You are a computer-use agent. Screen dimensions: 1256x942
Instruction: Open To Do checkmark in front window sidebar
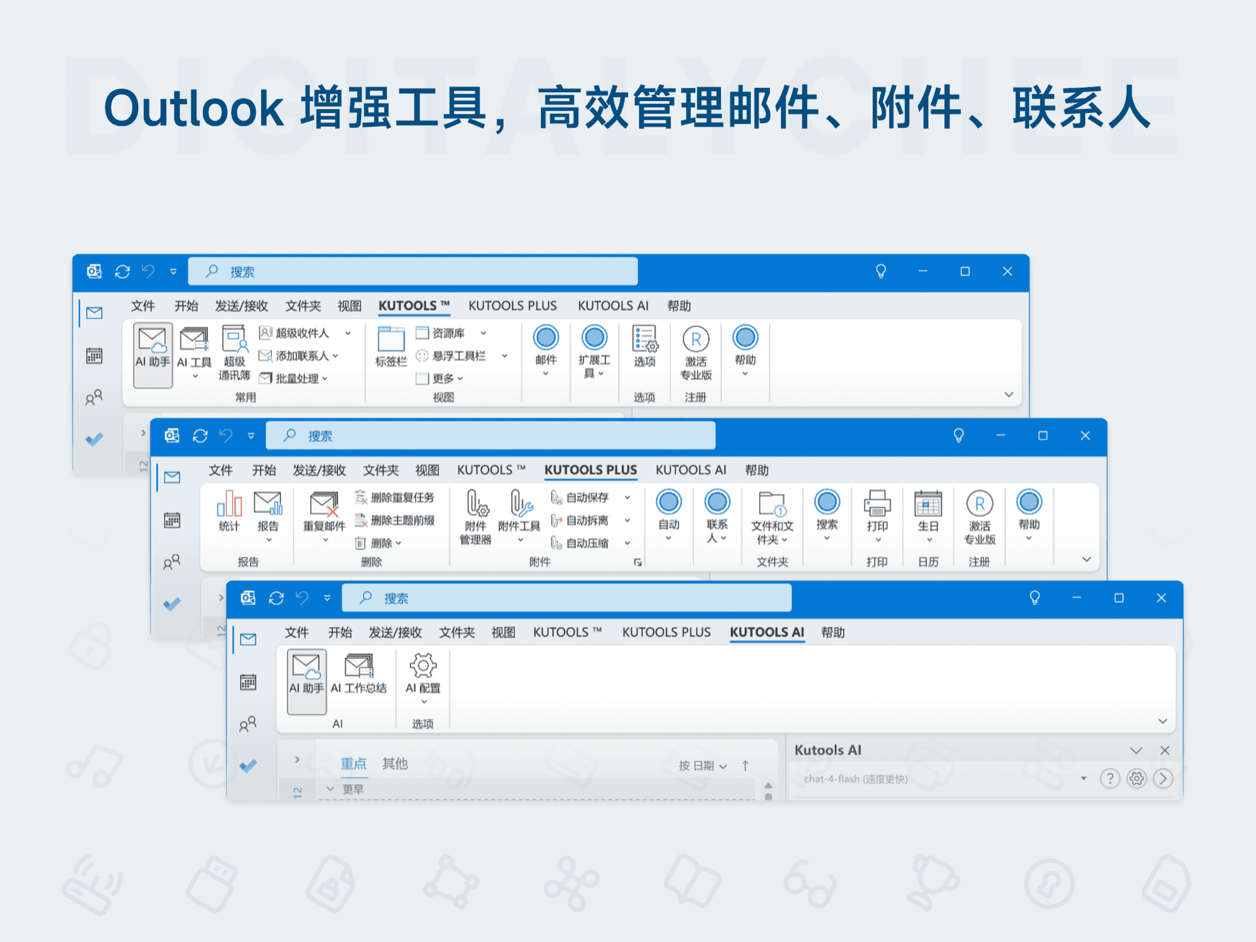(x=248, y=766)
